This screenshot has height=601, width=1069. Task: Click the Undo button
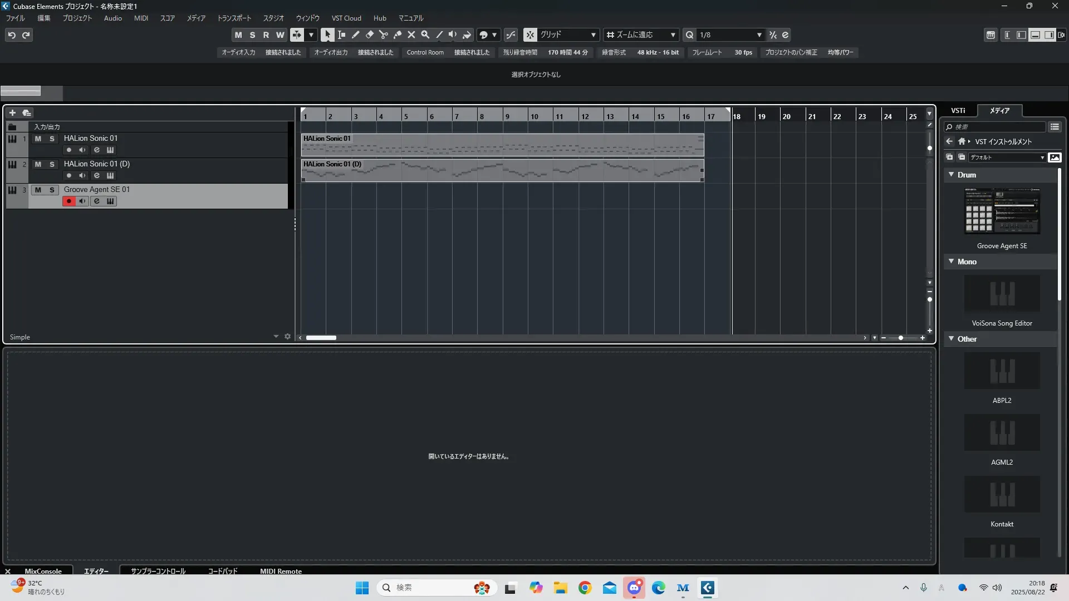[12, 35]
